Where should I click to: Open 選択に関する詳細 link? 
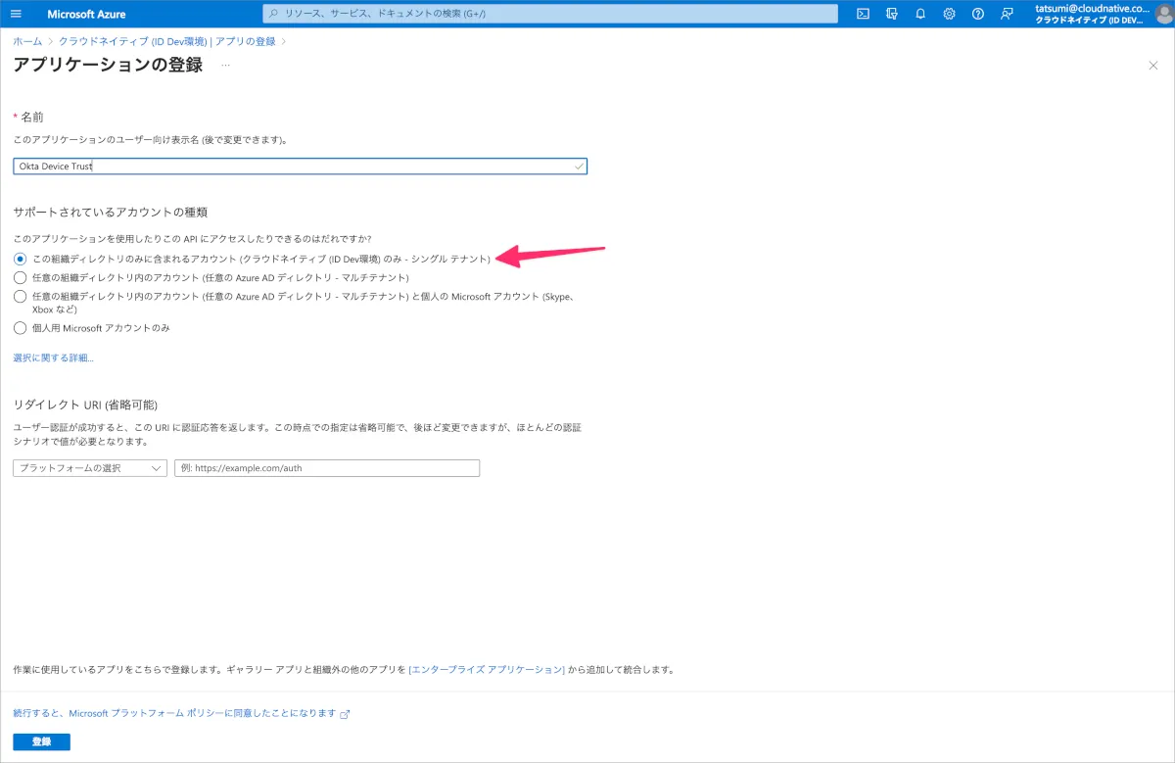pos(54,358)
